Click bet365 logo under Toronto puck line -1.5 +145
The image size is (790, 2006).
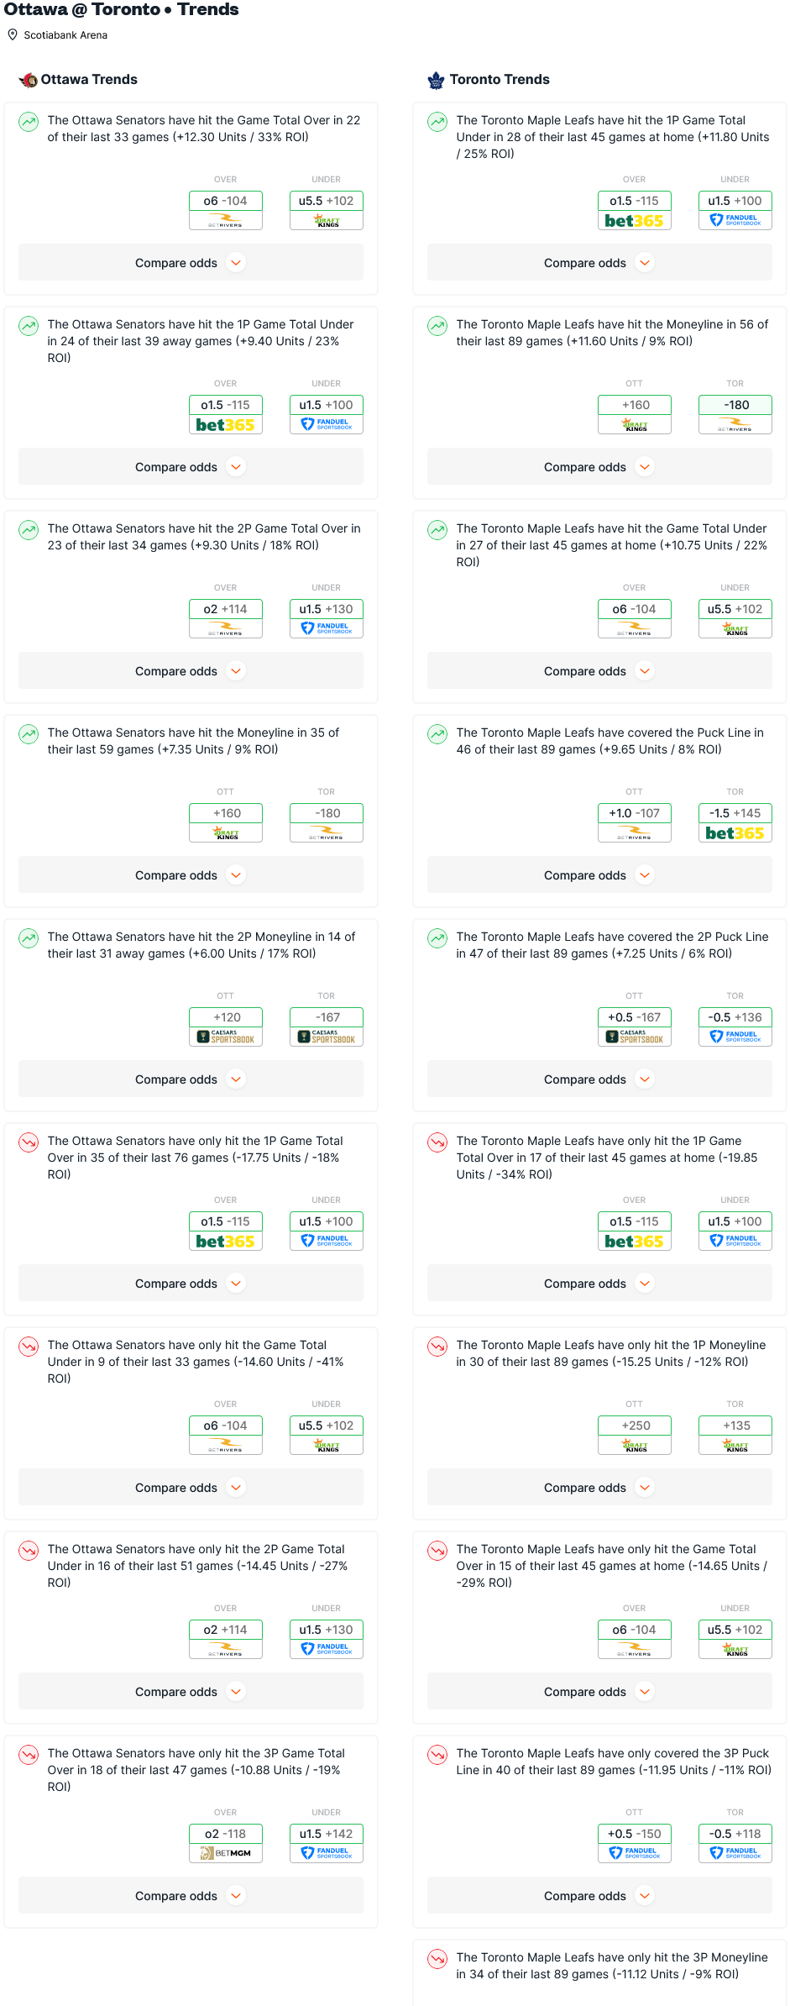coord(735,833)
